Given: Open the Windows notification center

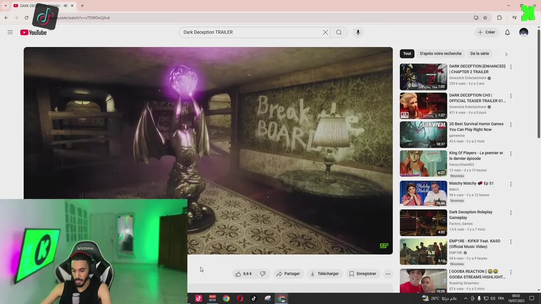Looking at the screenshot, I should click(532, 299).
